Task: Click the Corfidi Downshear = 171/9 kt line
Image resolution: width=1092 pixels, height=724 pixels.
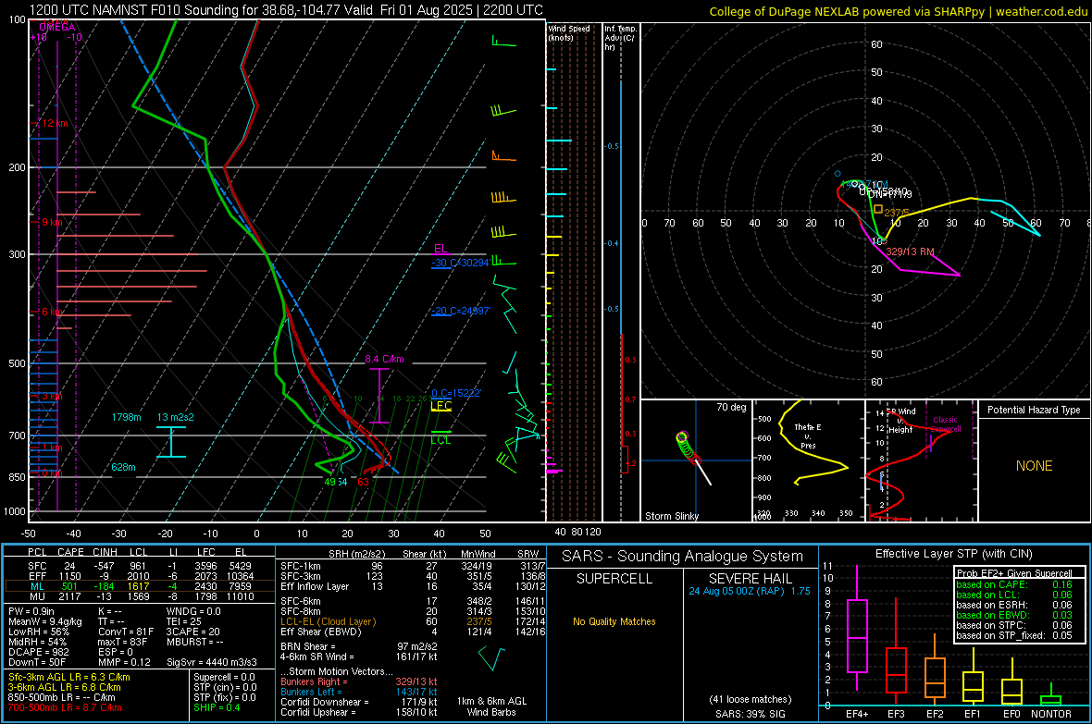Action: click(x=358, y=702)
